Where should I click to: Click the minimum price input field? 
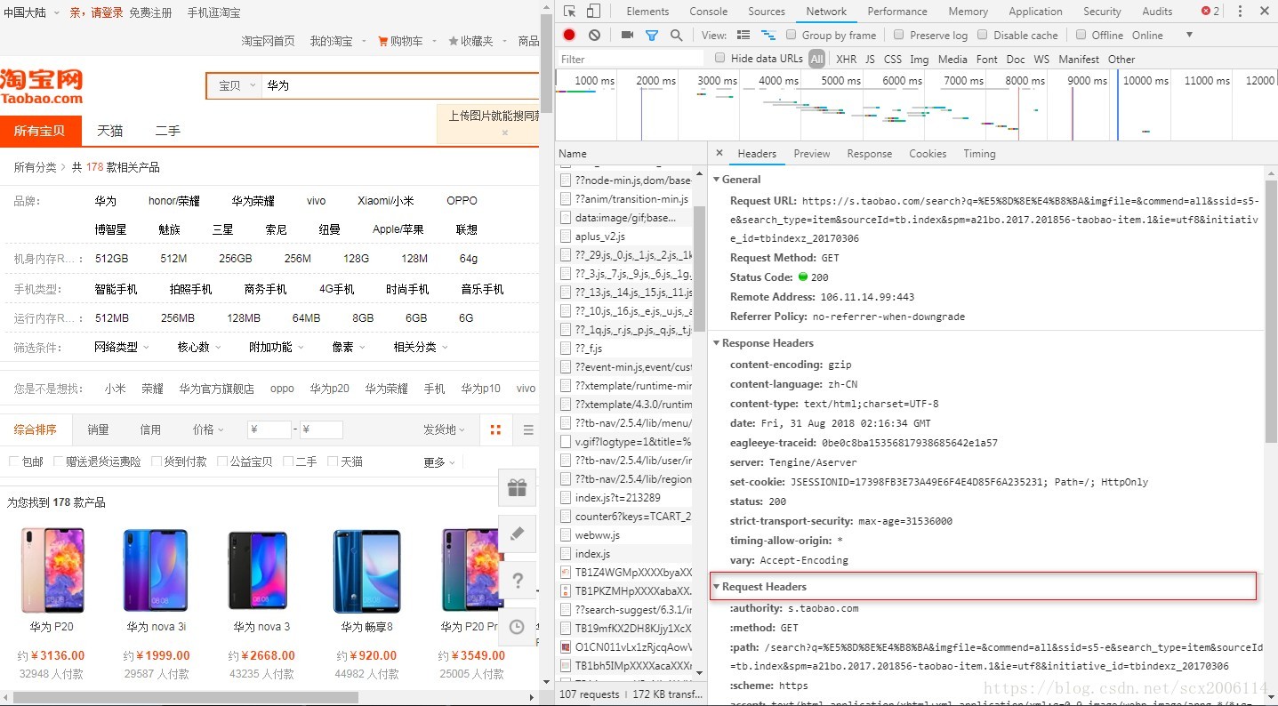coord(269,430)
